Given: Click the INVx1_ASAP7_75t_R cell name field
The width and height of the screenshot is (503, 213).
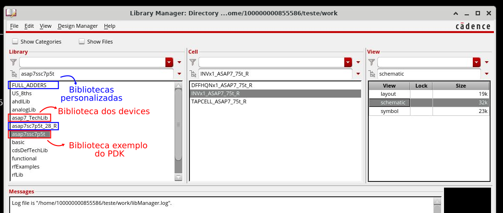Looking at the screenshot, I should tap(275, 74).
